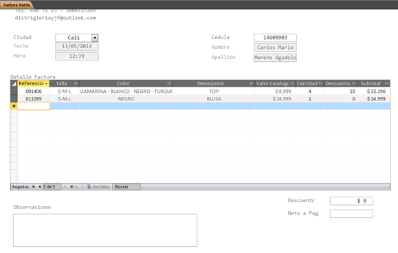Go to last record navigation button

point(71,187)
